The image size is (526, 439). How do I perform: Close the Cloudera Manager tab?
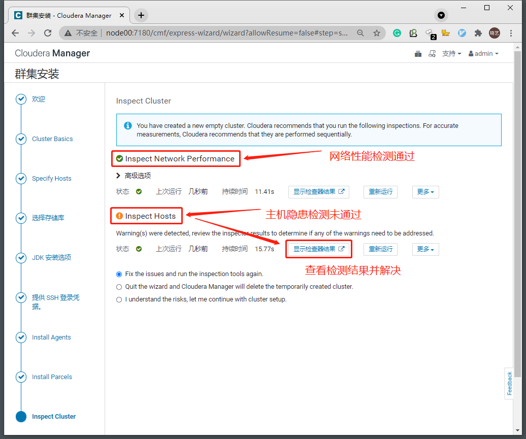click(x=122, y=15)
